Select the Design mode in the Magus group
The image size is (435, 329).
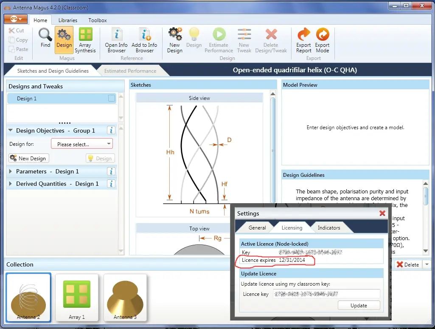click(x=64, y=40)
